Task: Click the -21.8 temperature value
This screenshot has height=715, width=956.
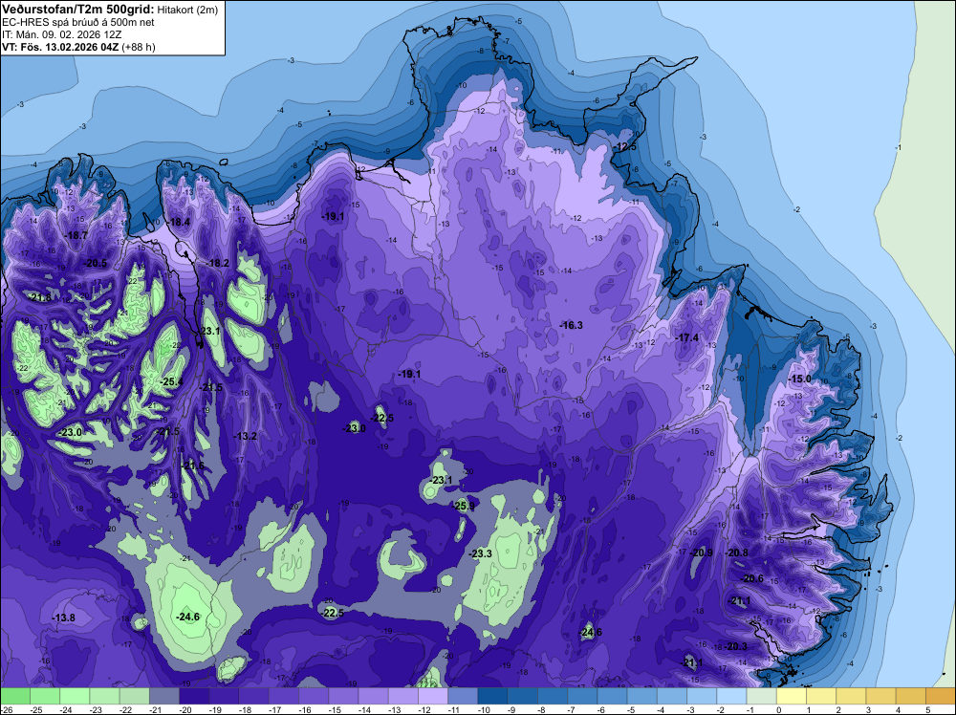Action: [x=41, y=297]
